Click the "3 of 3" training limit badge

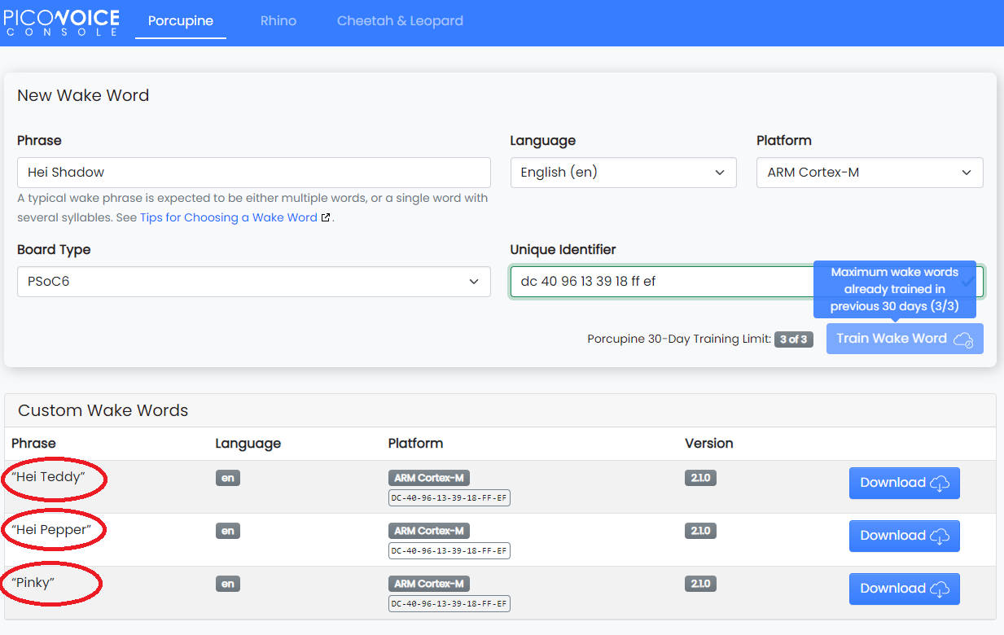pyautogui.click(x=795, y=339)
